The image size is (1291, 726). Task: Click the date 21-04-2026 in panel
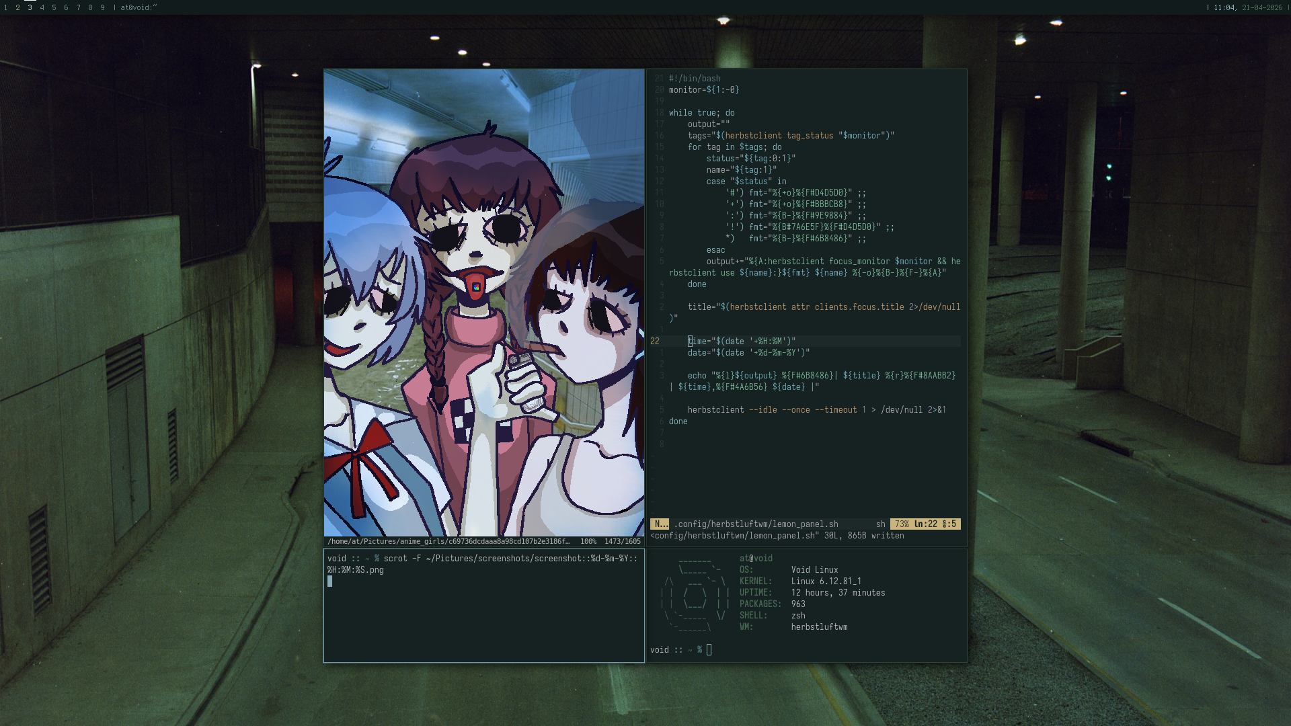(1262, 7)
